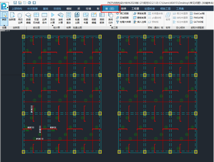Click the help book icon in quick access
The height and width of the screenshot is (162, 214).
[34, 3]
